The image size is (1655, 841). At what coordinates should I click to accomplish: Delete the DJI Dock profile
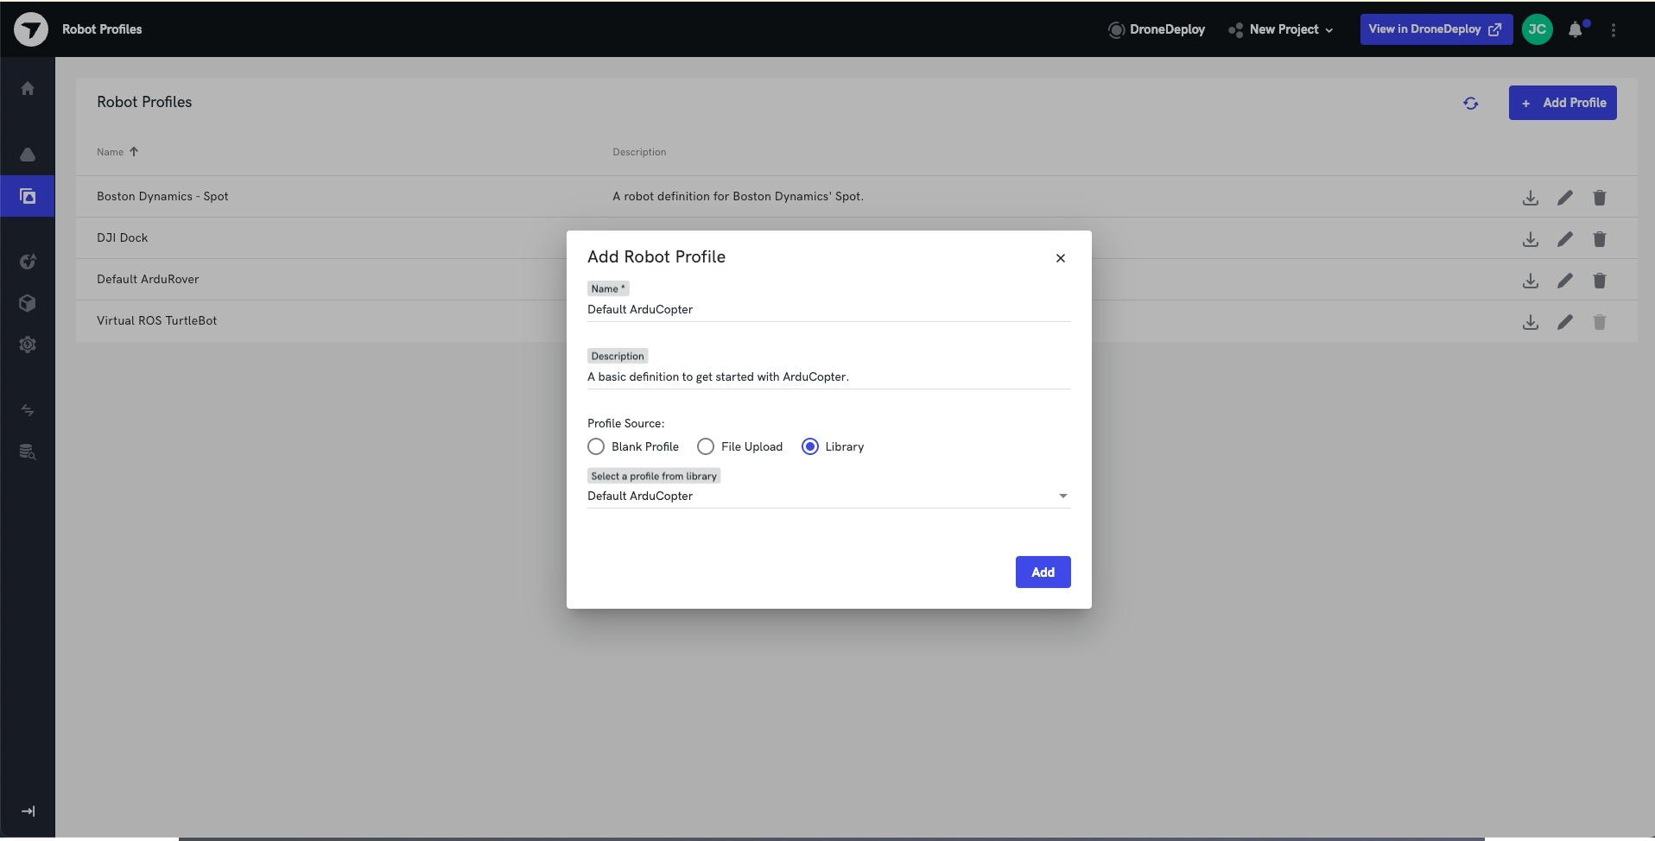1599,239
